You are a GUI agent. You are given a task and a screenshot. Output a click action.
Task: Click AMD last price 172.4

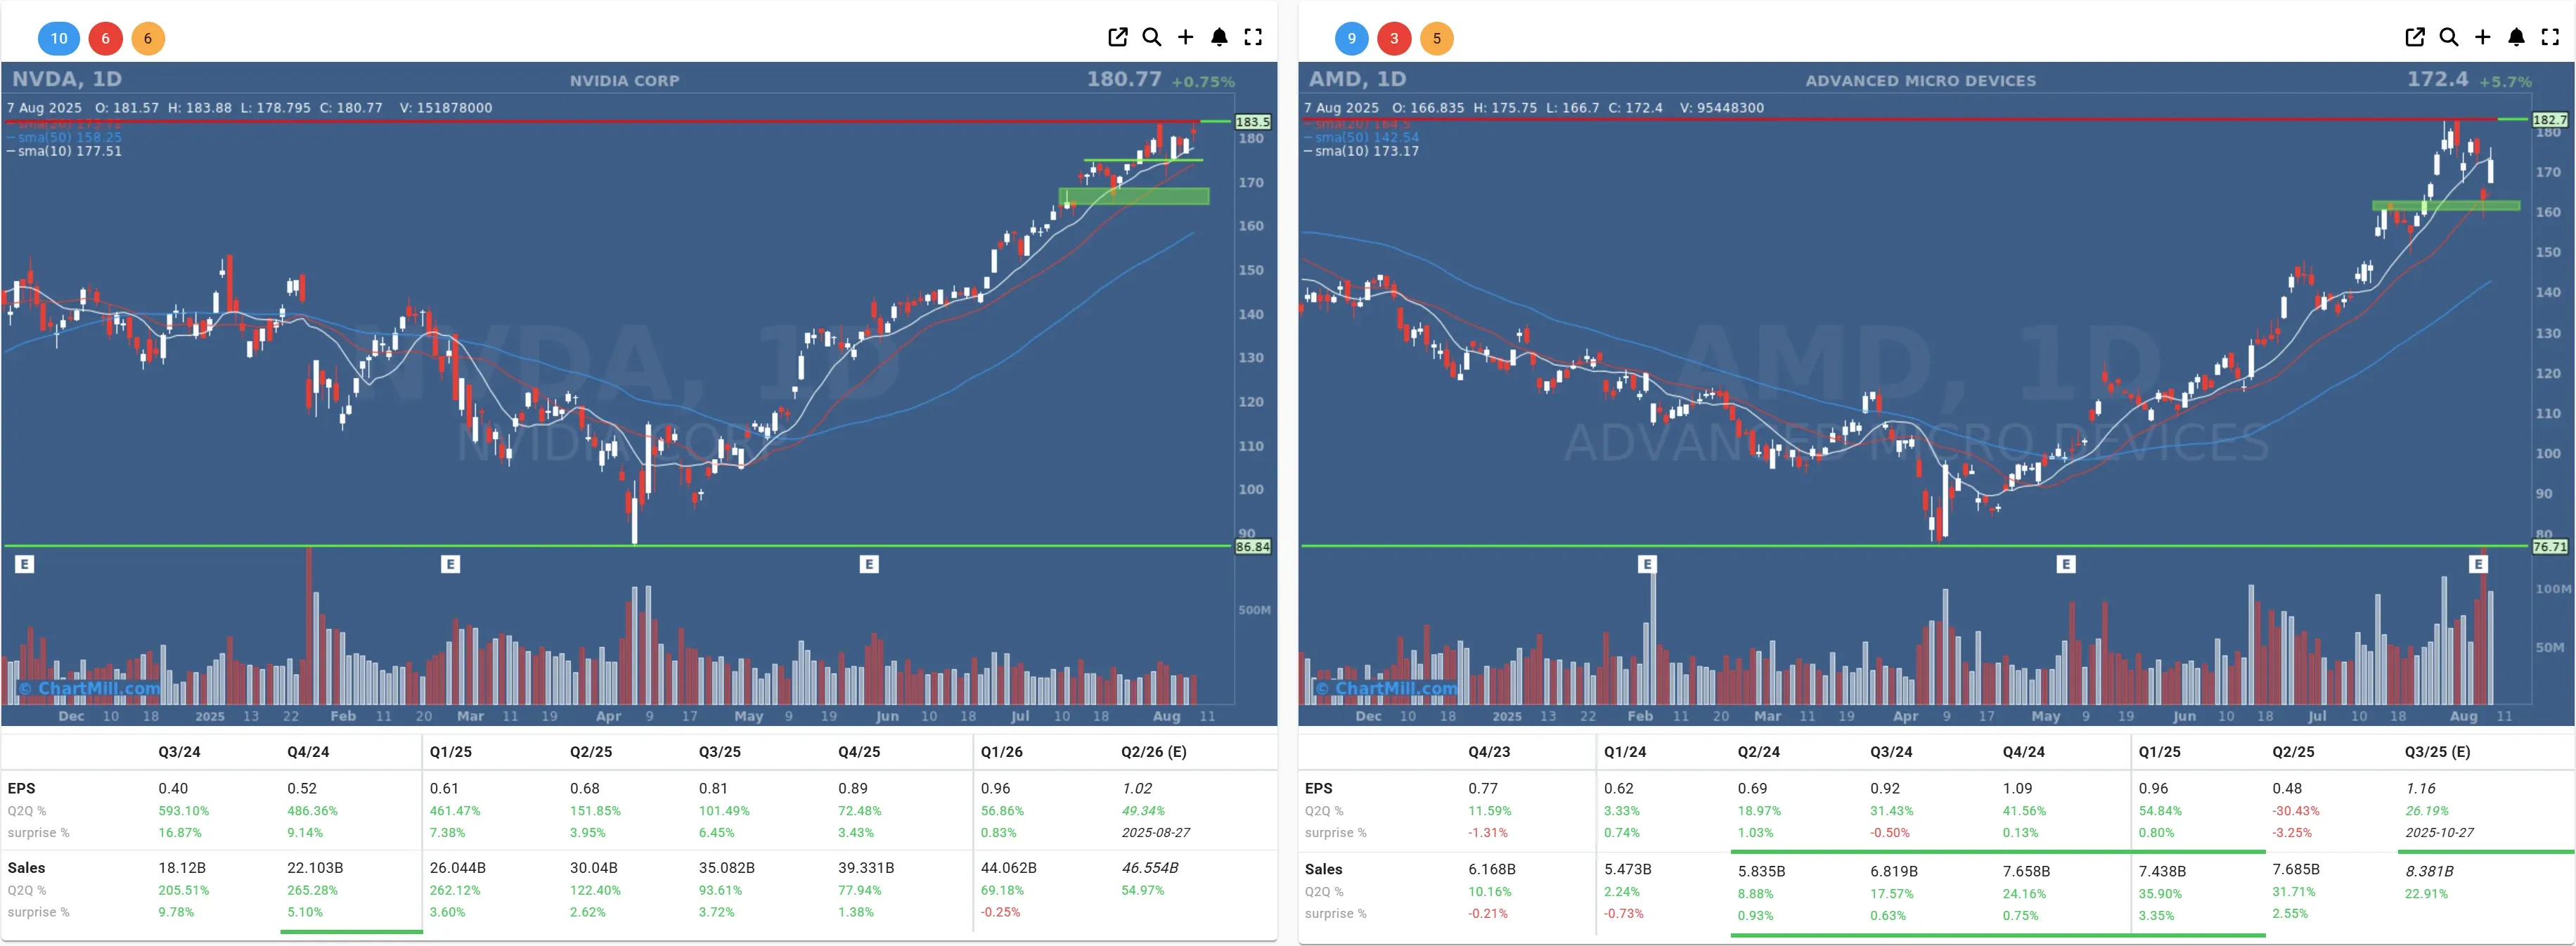click(2437, 79)
